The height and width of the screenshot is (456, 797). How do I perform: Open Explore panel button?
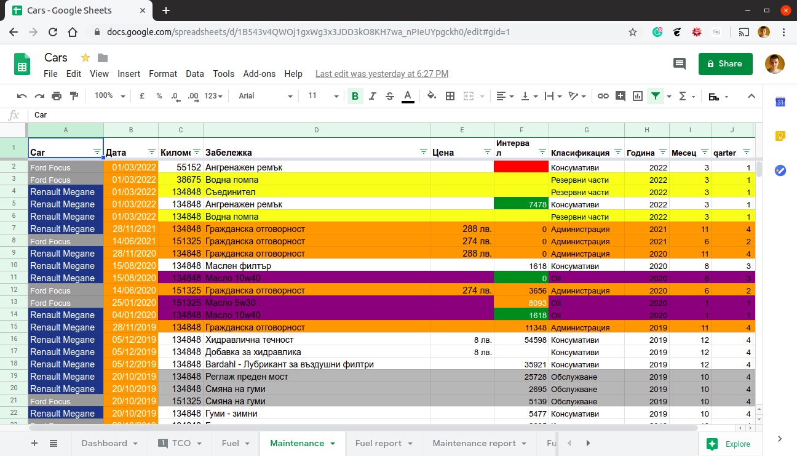pyautogui.click(x=729, y=444)
